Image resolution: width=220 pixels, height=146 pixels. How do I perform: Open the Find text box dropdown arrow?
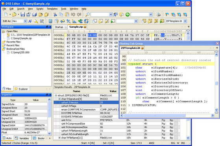[111, 15]
